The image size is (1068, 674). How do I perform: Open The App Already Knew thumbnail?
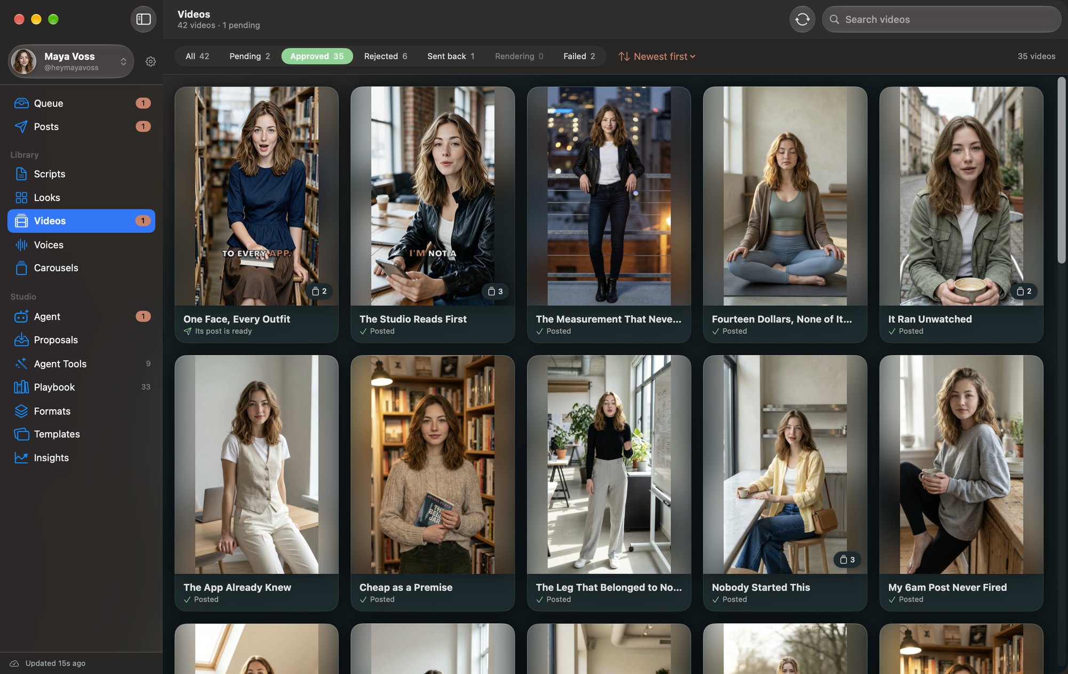[256, 465]
